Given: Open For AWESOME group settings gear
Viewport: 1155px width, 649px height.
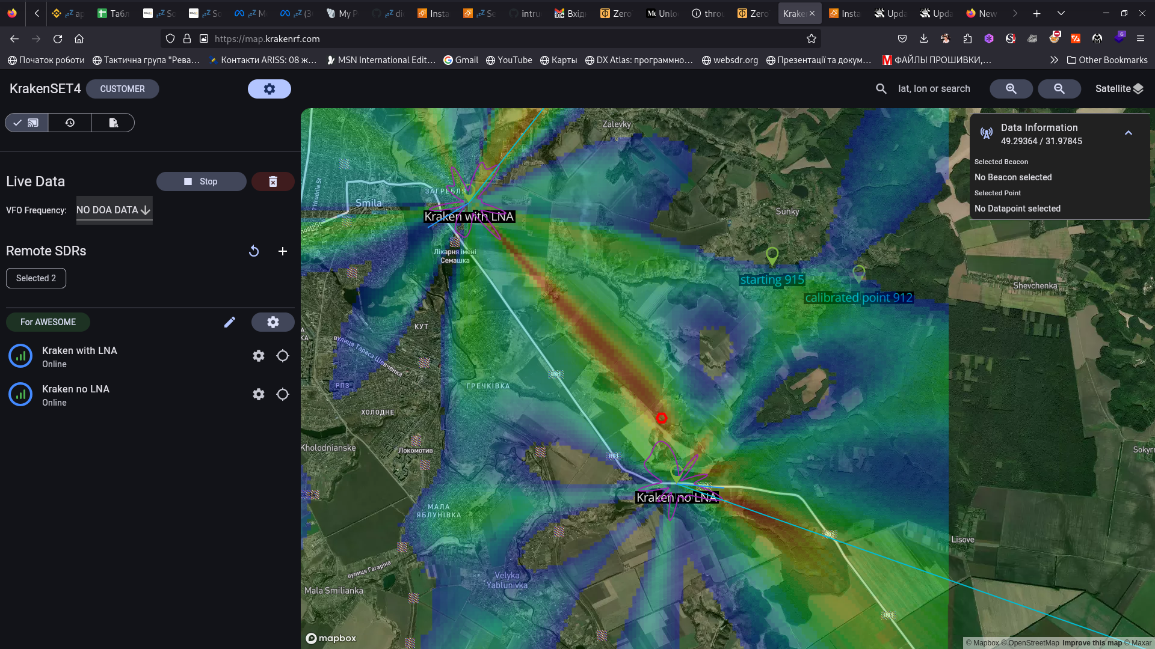Looking at the screenshot, I should click(273, 322).
